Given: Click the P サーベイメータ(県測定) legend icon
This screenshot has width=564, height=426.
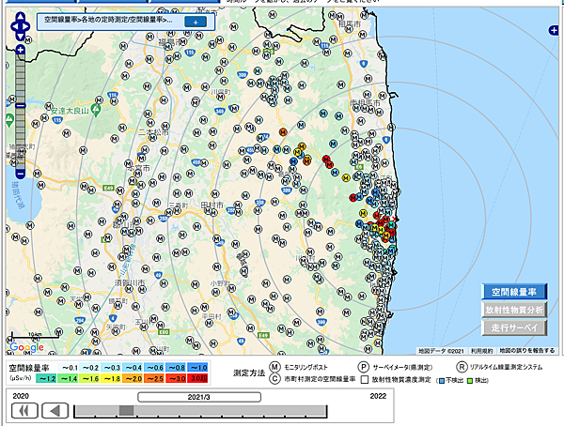Looking at the screenshot, I should click(363, 367).
